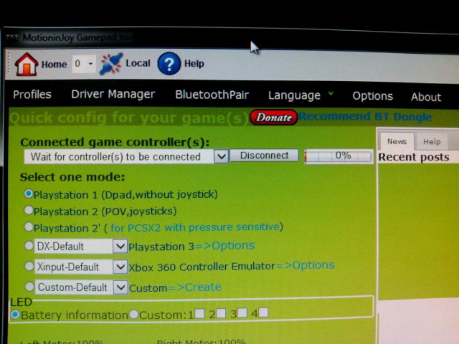Click the 'Select one mode:' label
The image size is (459, 344).
pos(73,177)
